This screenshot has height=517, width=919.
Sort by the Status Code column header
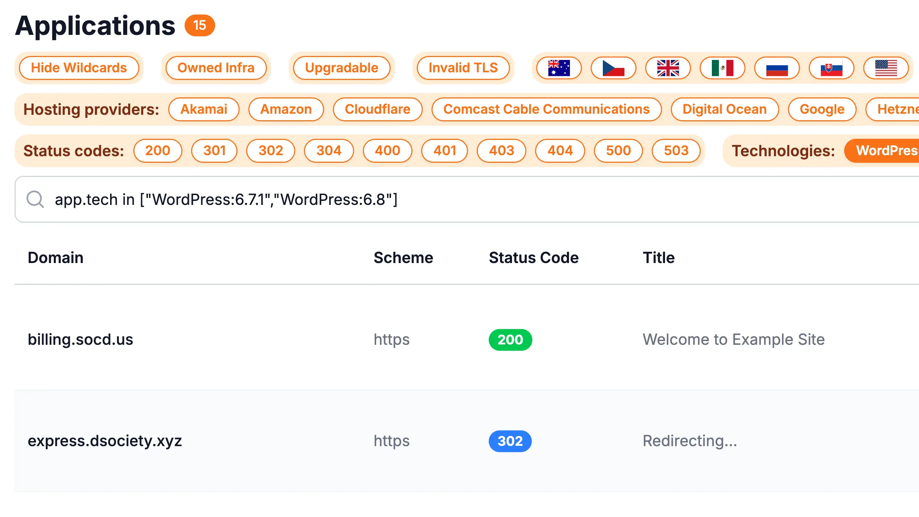(x=533, y=258)
